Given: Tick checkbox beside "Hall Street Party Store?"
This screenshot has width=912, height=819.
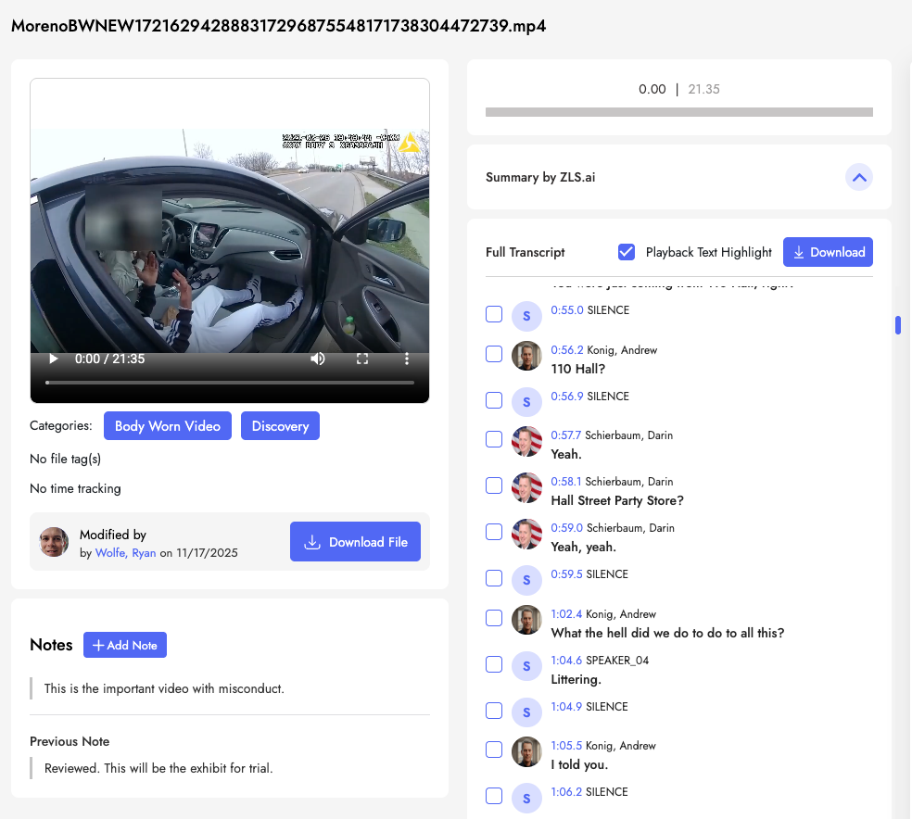Looking at the screenshot, I should click(495, 485).
